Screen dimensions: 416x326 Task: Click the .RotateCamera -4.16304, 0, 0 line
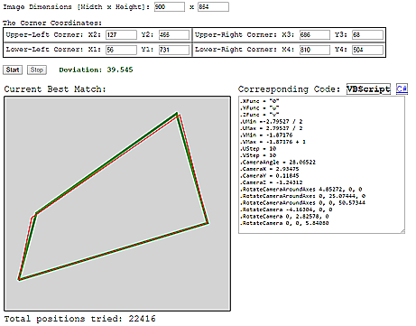(x=286, y=210)
